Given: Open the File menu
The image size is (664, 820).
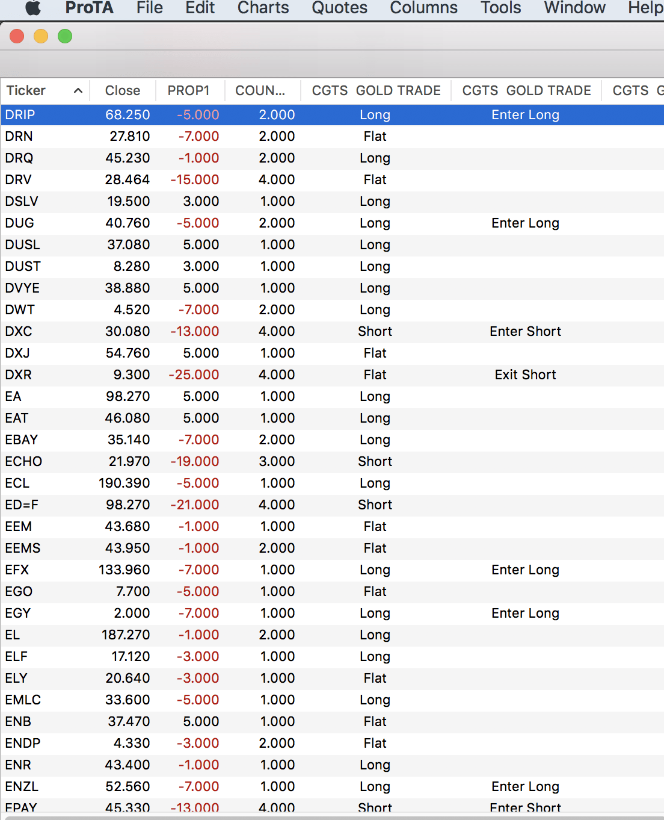Looking at the screenshot, I should [150, 8].
